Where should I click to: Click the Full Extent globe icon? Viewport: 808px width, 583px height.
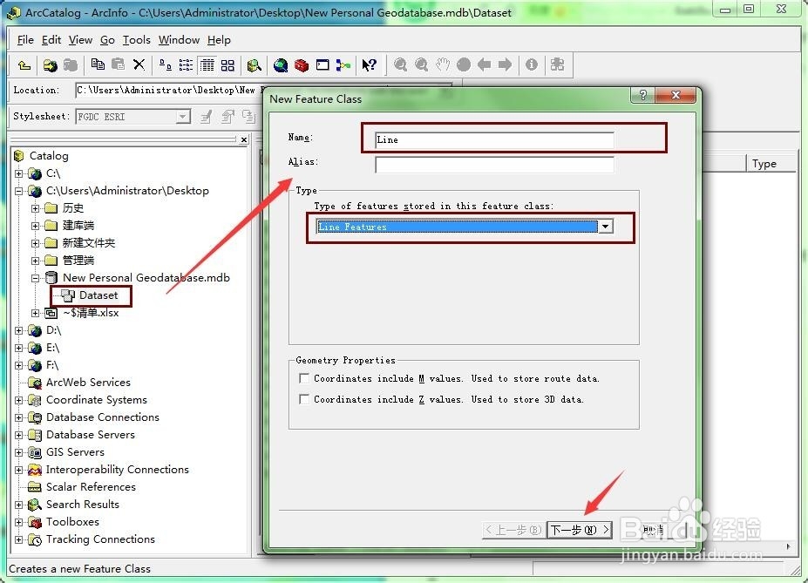click(464, 64)
